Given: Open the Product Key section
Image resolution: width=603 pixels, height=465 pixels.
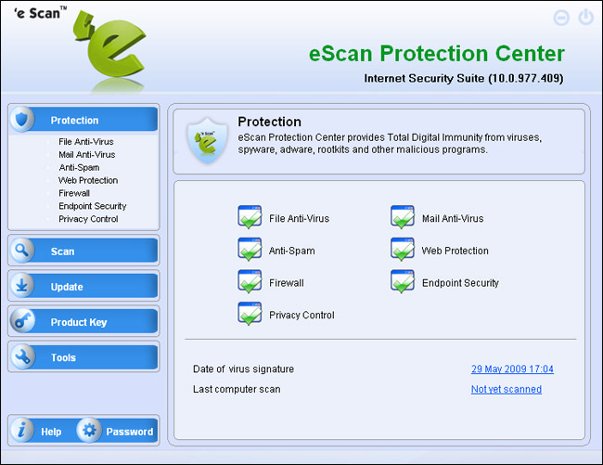Looking at the screenshot, I should tap(83, 321).
